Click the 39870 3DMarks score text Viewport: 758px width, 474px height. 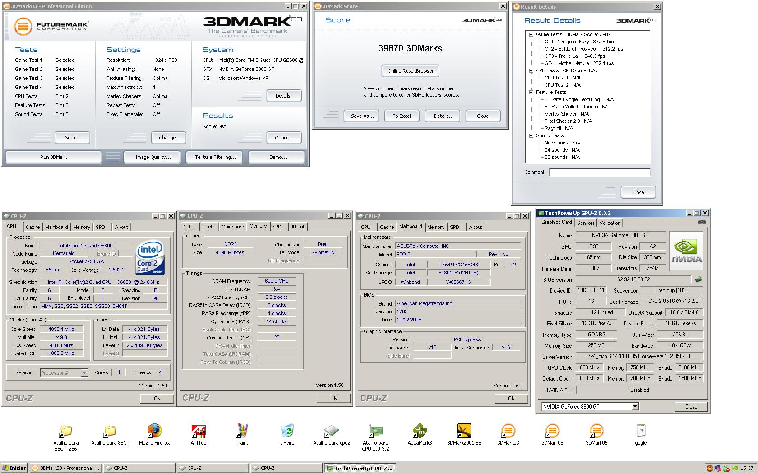pos(410,48)
